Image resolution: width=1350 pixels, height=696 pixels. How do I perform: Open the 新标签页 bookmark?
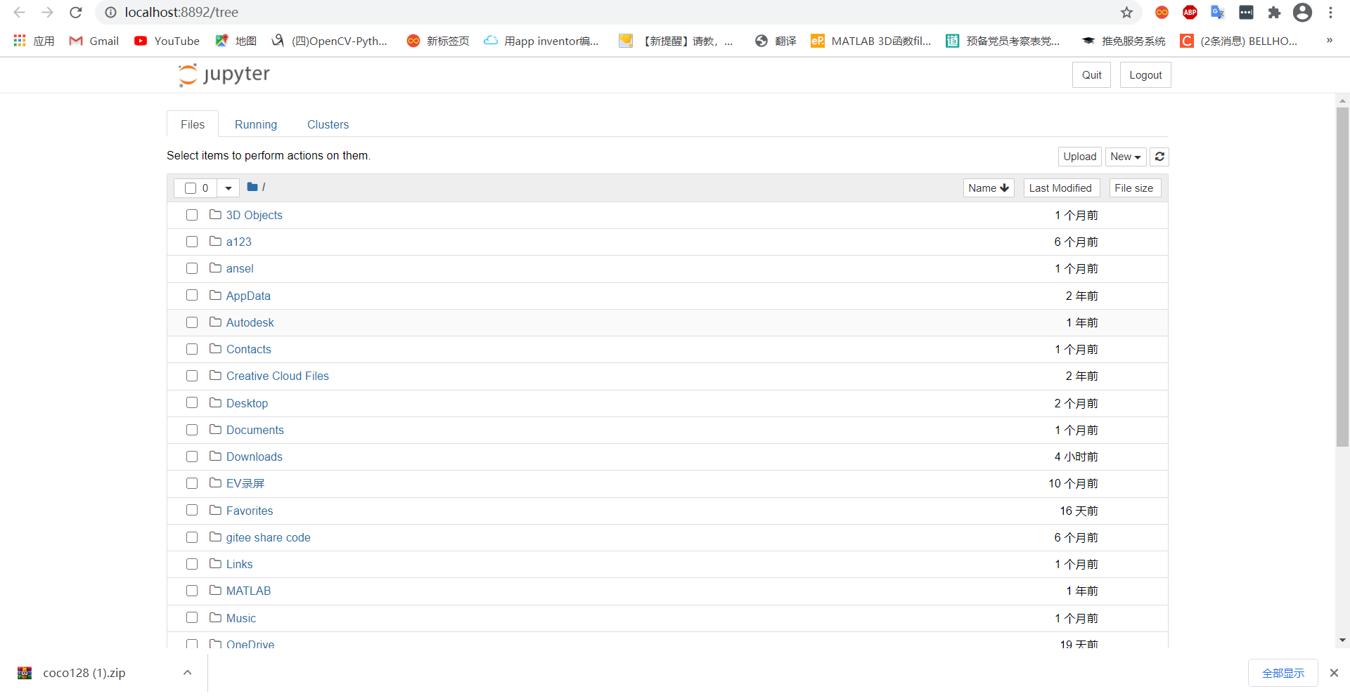click(x=437, y=41)
